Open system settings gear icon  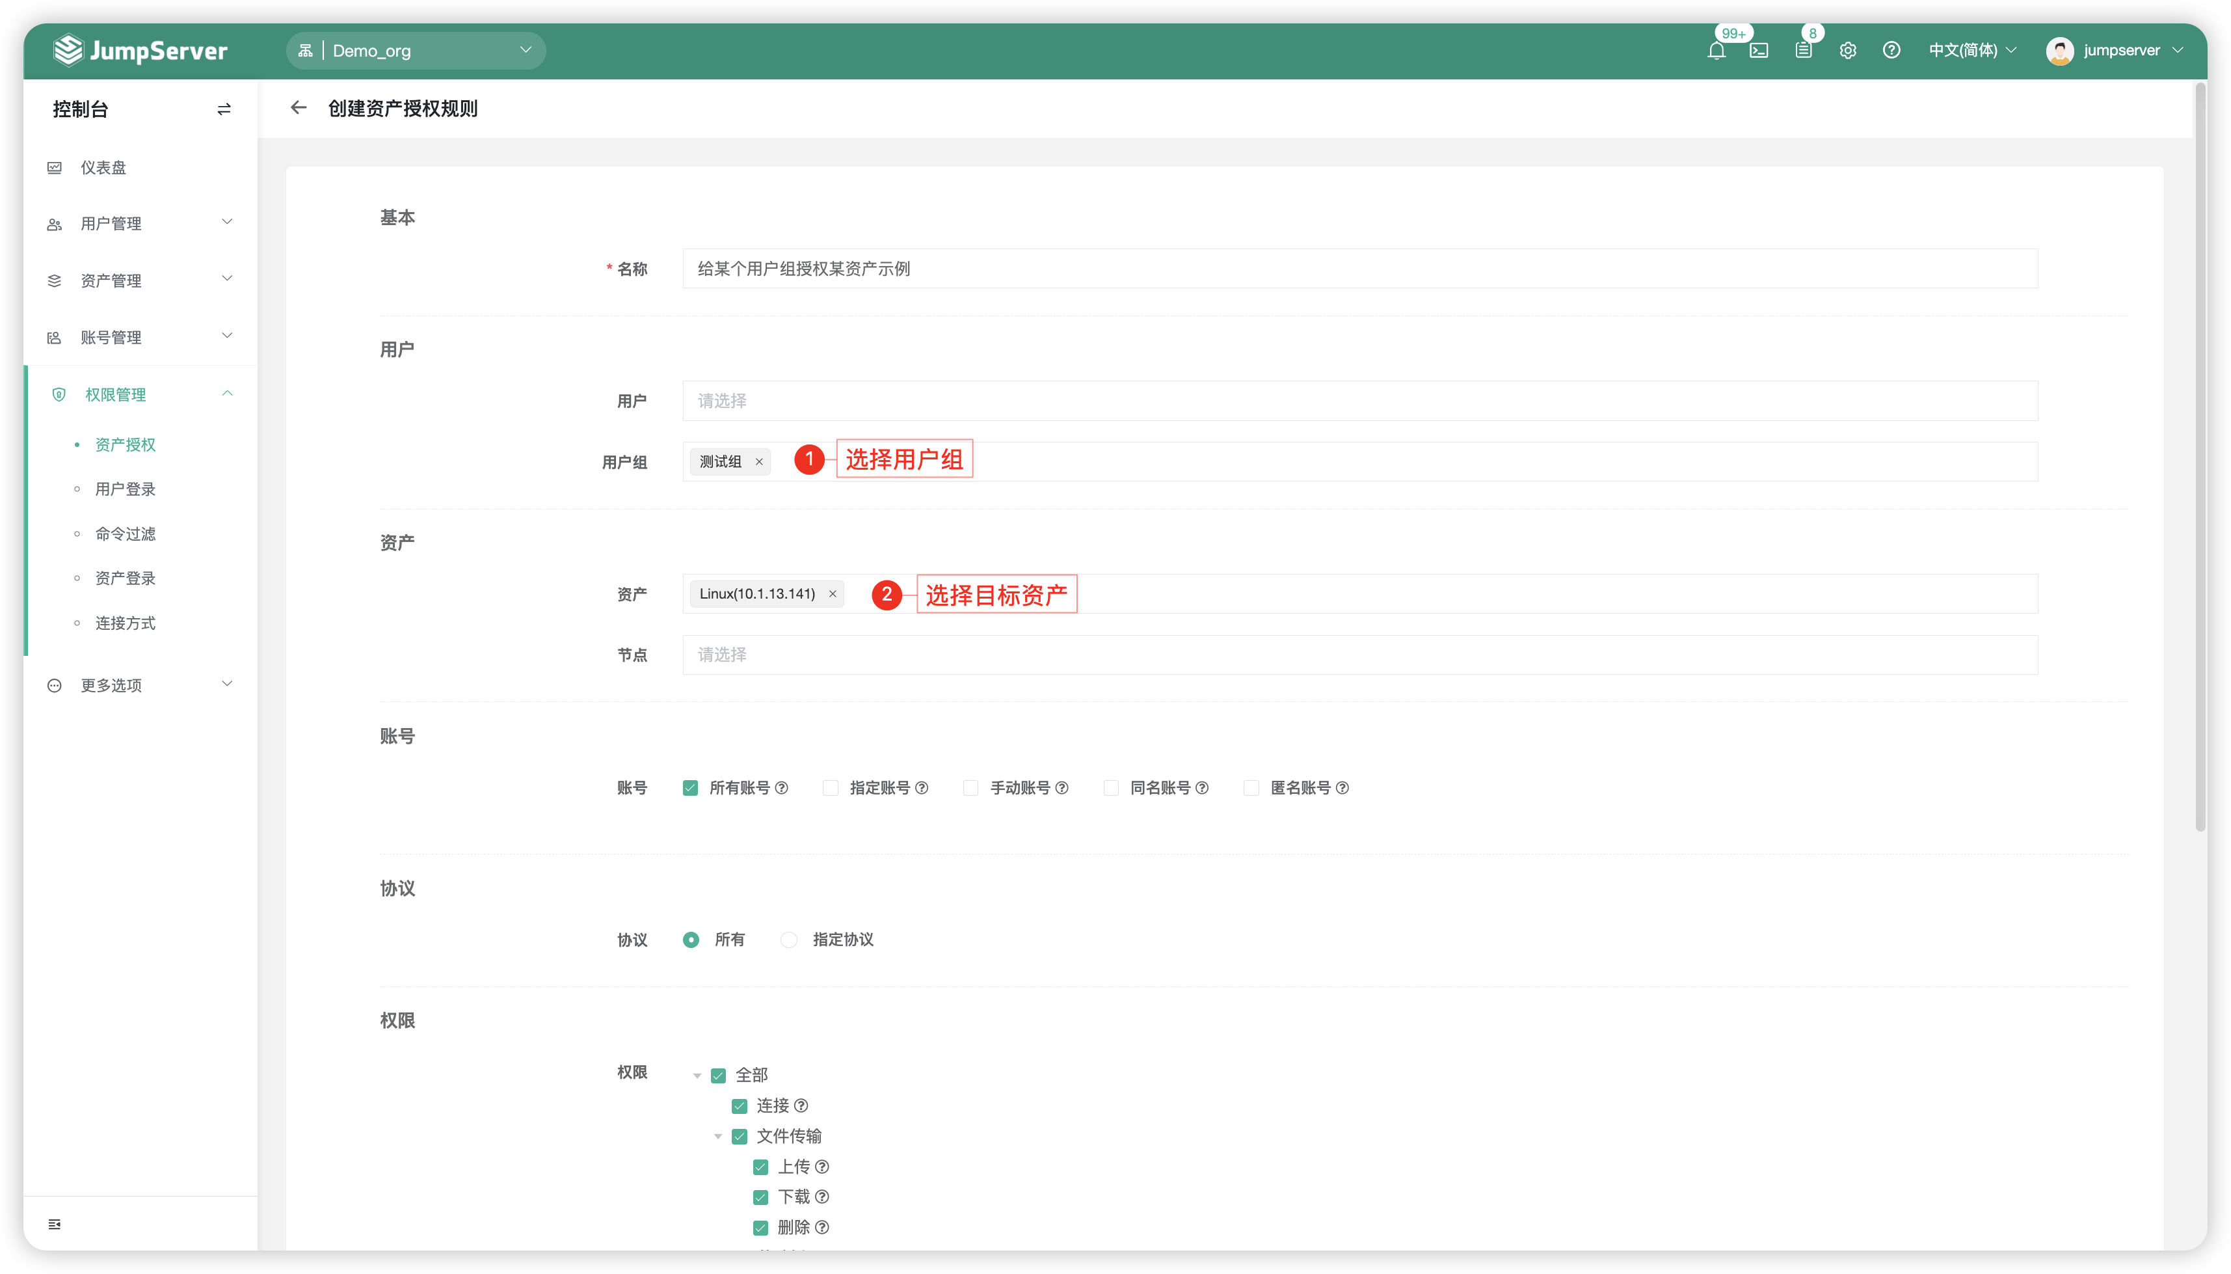click(1847, 51)
